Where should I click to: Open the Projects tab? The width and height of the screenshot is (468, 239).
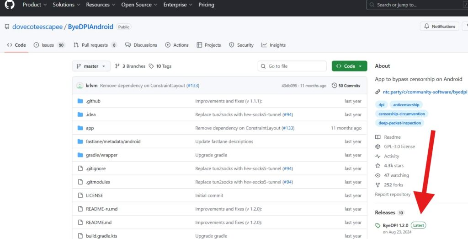pyautogui.click(x=208, y=45)
